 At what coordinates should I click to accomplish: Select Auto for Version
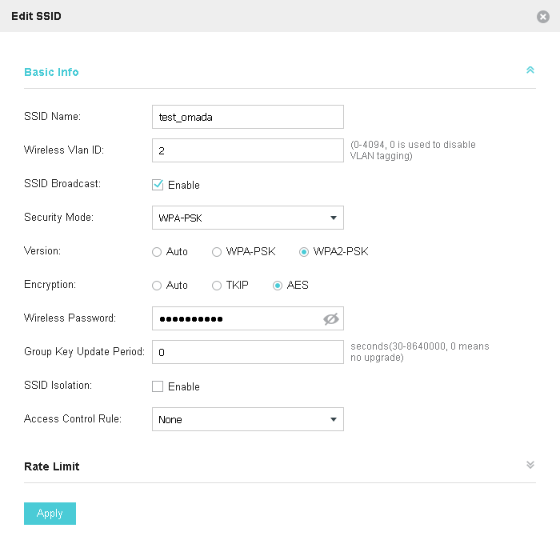pos(157,252)
